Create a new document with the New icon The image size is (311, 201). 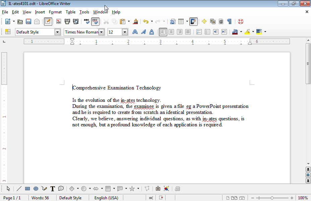point(8,21)
